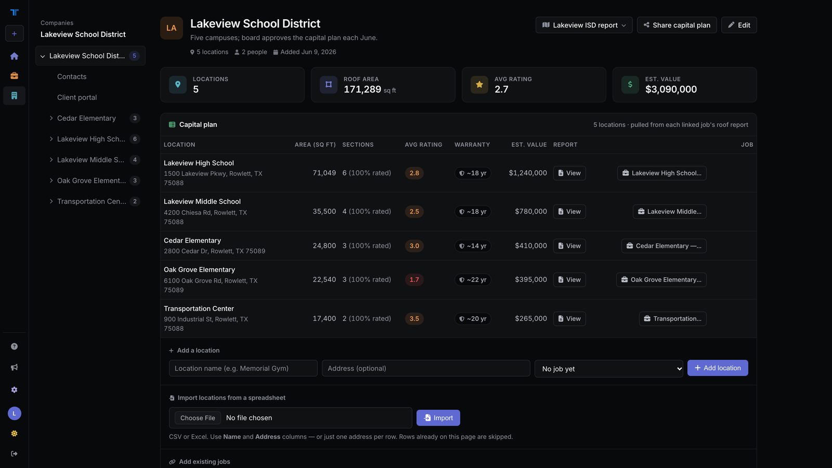Click the Choose File button
This screenshot has width=832, height=468.
pos(198,418)
